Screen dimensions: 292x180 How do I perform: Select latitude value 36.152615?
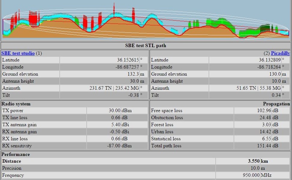pyautogui.click(x=128, y=60)
